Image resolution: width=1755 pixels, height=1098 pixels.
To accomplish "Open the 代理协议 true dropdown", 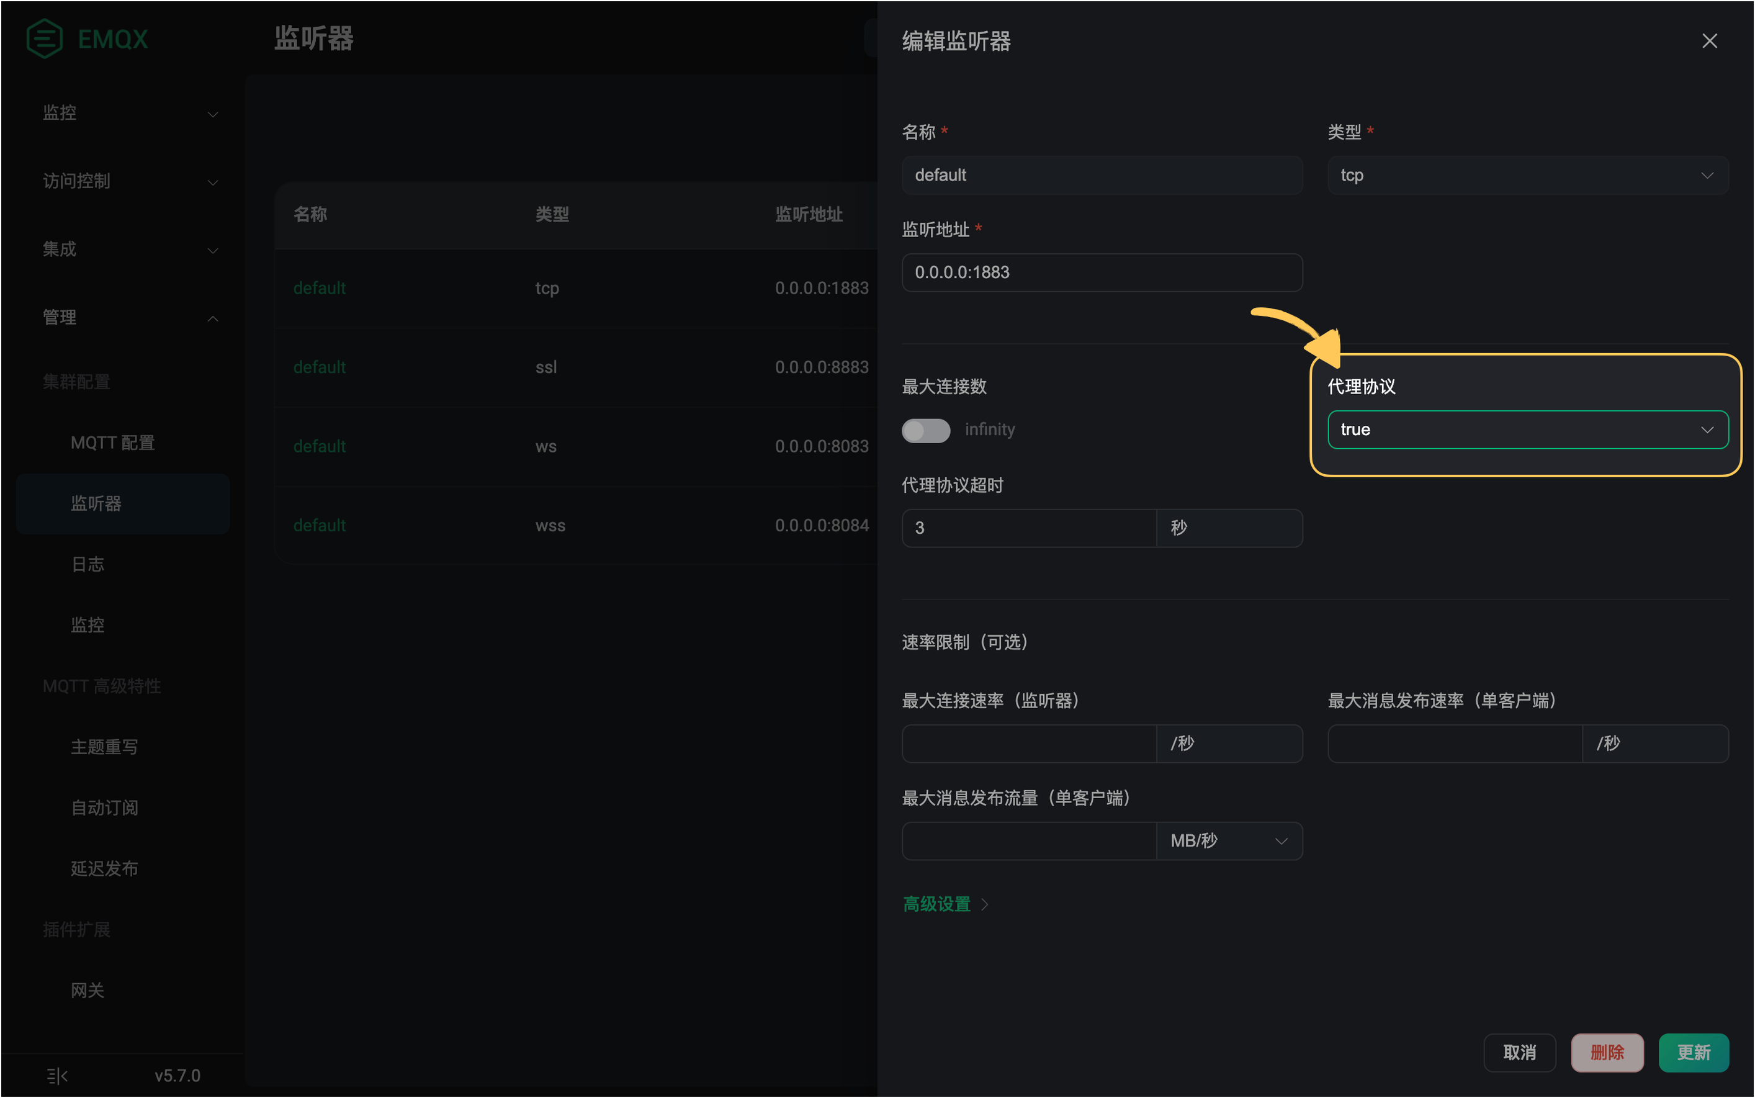I will [x=1528, y=430].
